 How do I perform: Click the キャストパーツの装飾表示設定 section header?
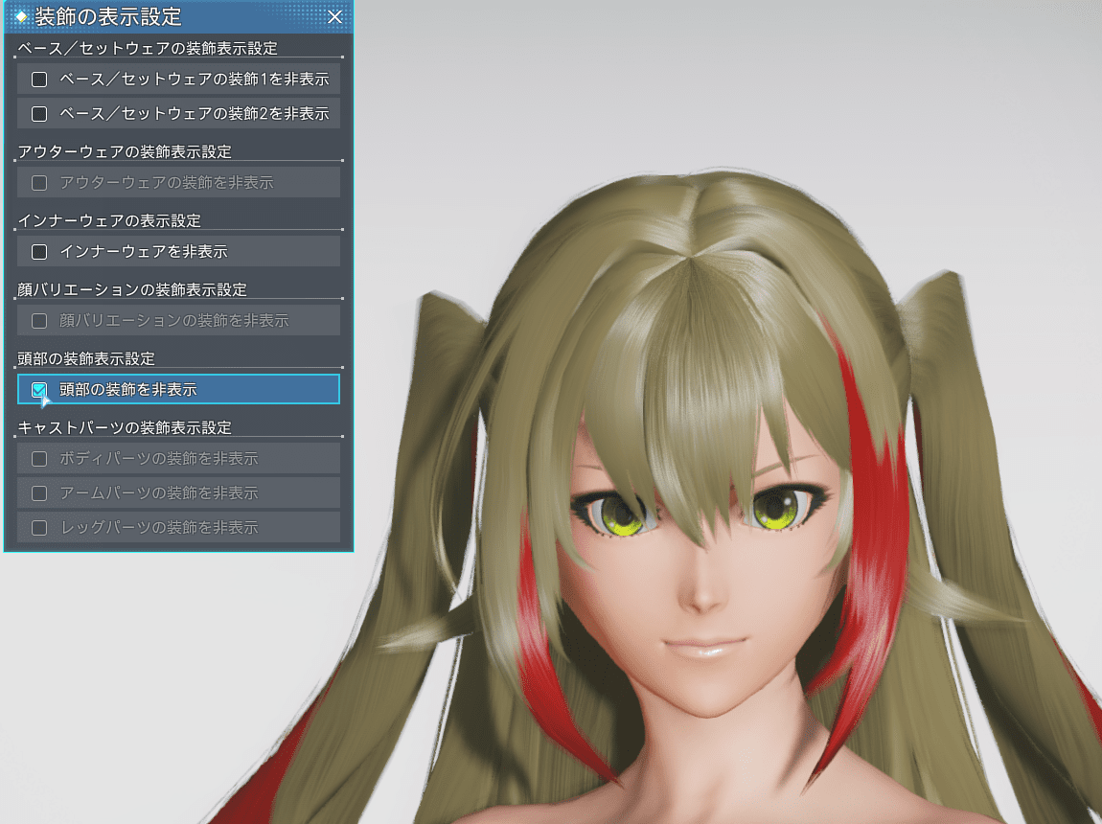(x=125, y=427)
